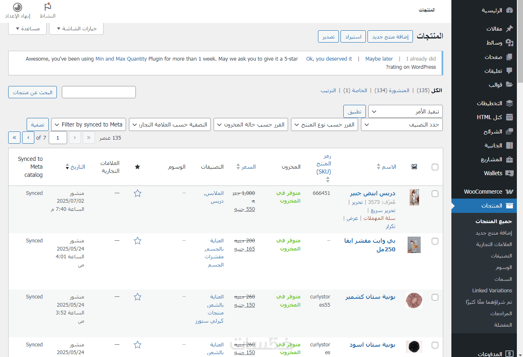Viewport: 523px width, 357px height.
Task: Open the bulk actions dropdown
Action: pos(405,111)
